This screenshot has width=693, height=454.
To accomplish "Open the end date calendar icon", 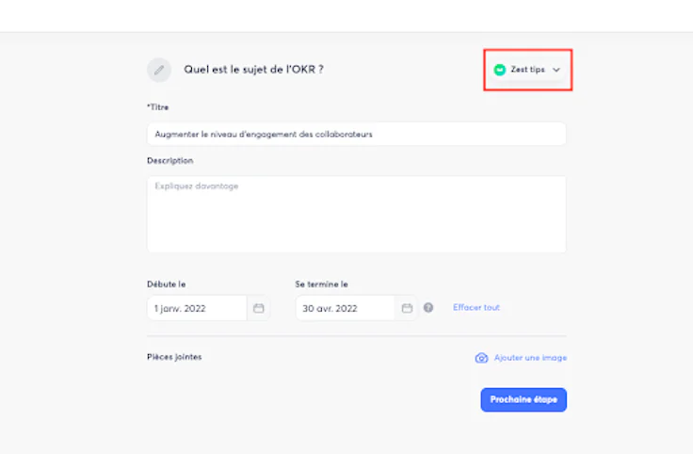I will [407, 308].
